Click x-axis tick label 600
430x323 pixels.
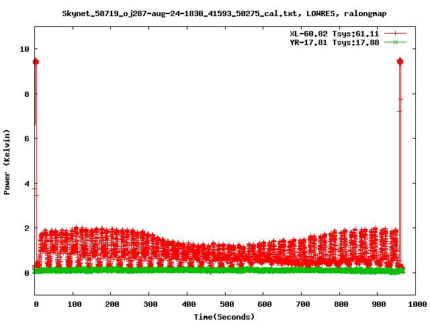click(264, 304)
